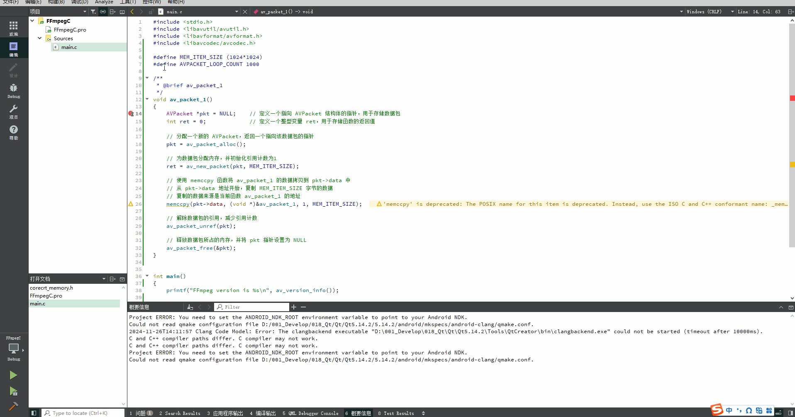Open Projects mode wrench icon

point(14,111)
